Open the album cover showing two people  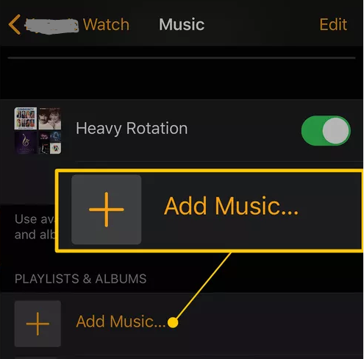coord(50,118)
